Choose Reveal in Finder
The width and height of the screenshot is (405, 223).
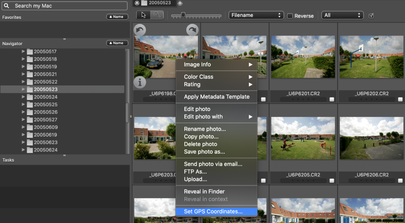click(216, 191)
